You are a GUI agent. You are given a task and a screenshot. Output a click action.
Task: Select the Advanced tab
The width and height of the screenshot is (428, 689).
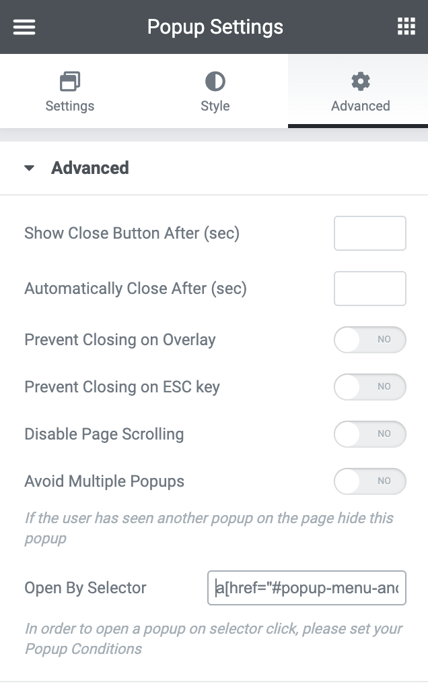coord(359,91)
